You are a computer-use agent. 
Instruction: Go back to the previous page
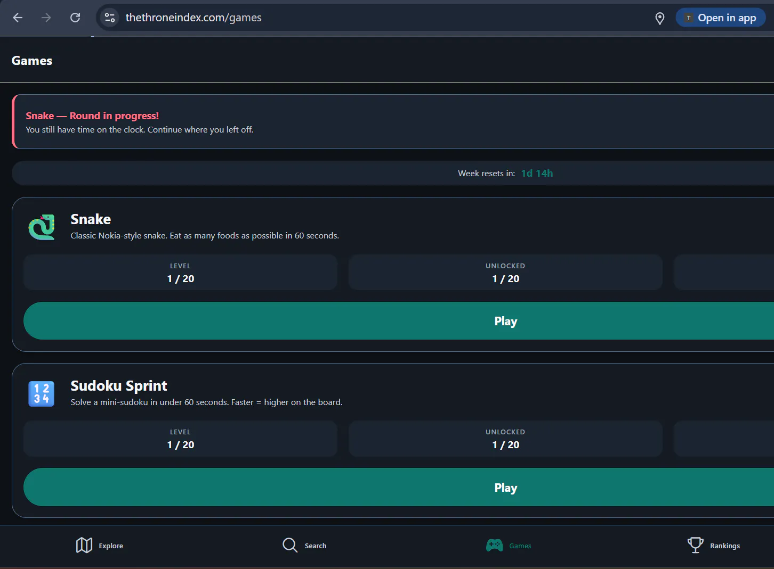pyautogui.click(x=18, y=18)
